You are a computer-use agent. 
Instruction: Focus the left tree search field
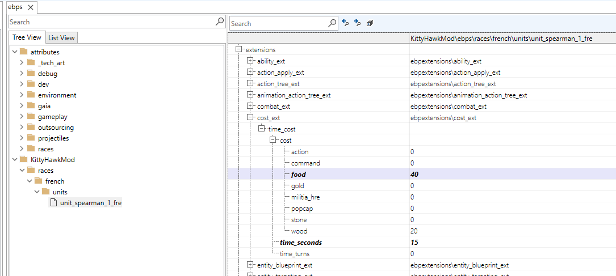112,22
